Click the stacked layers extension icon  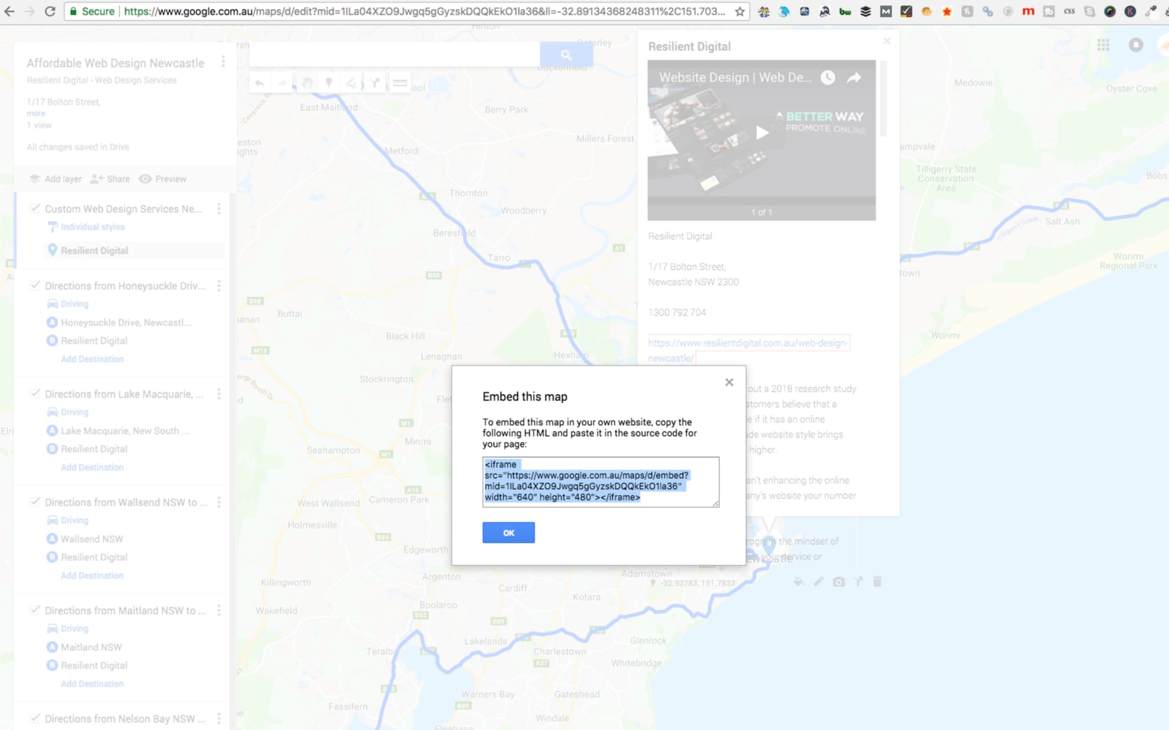tap(865, 12)
